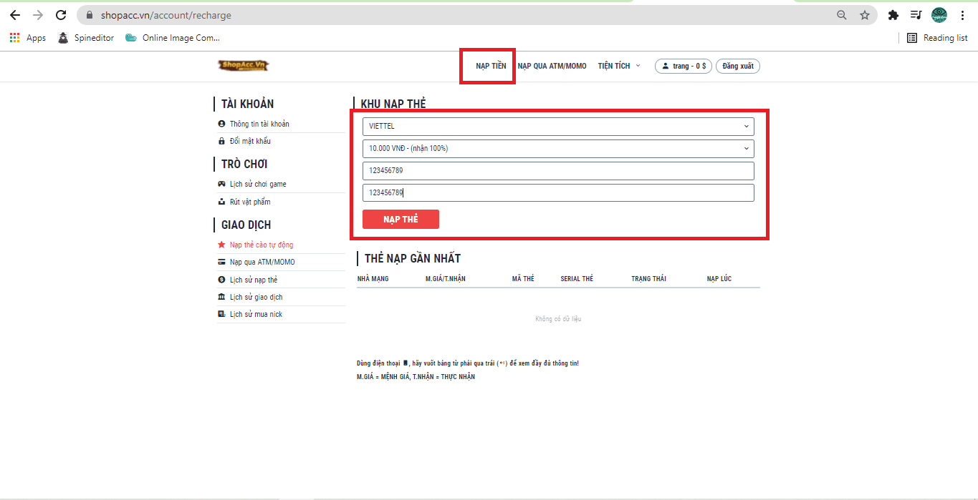Click the second 123456789 input field
The height and width of the screenshot is (500, 978).
558,192
